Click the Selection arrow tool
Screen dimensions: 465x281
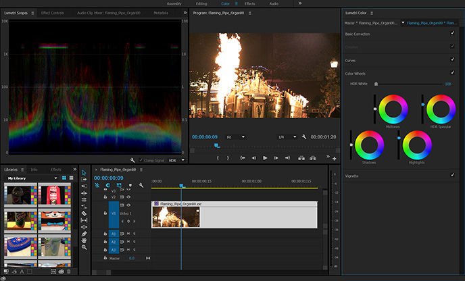pos(84,172)
